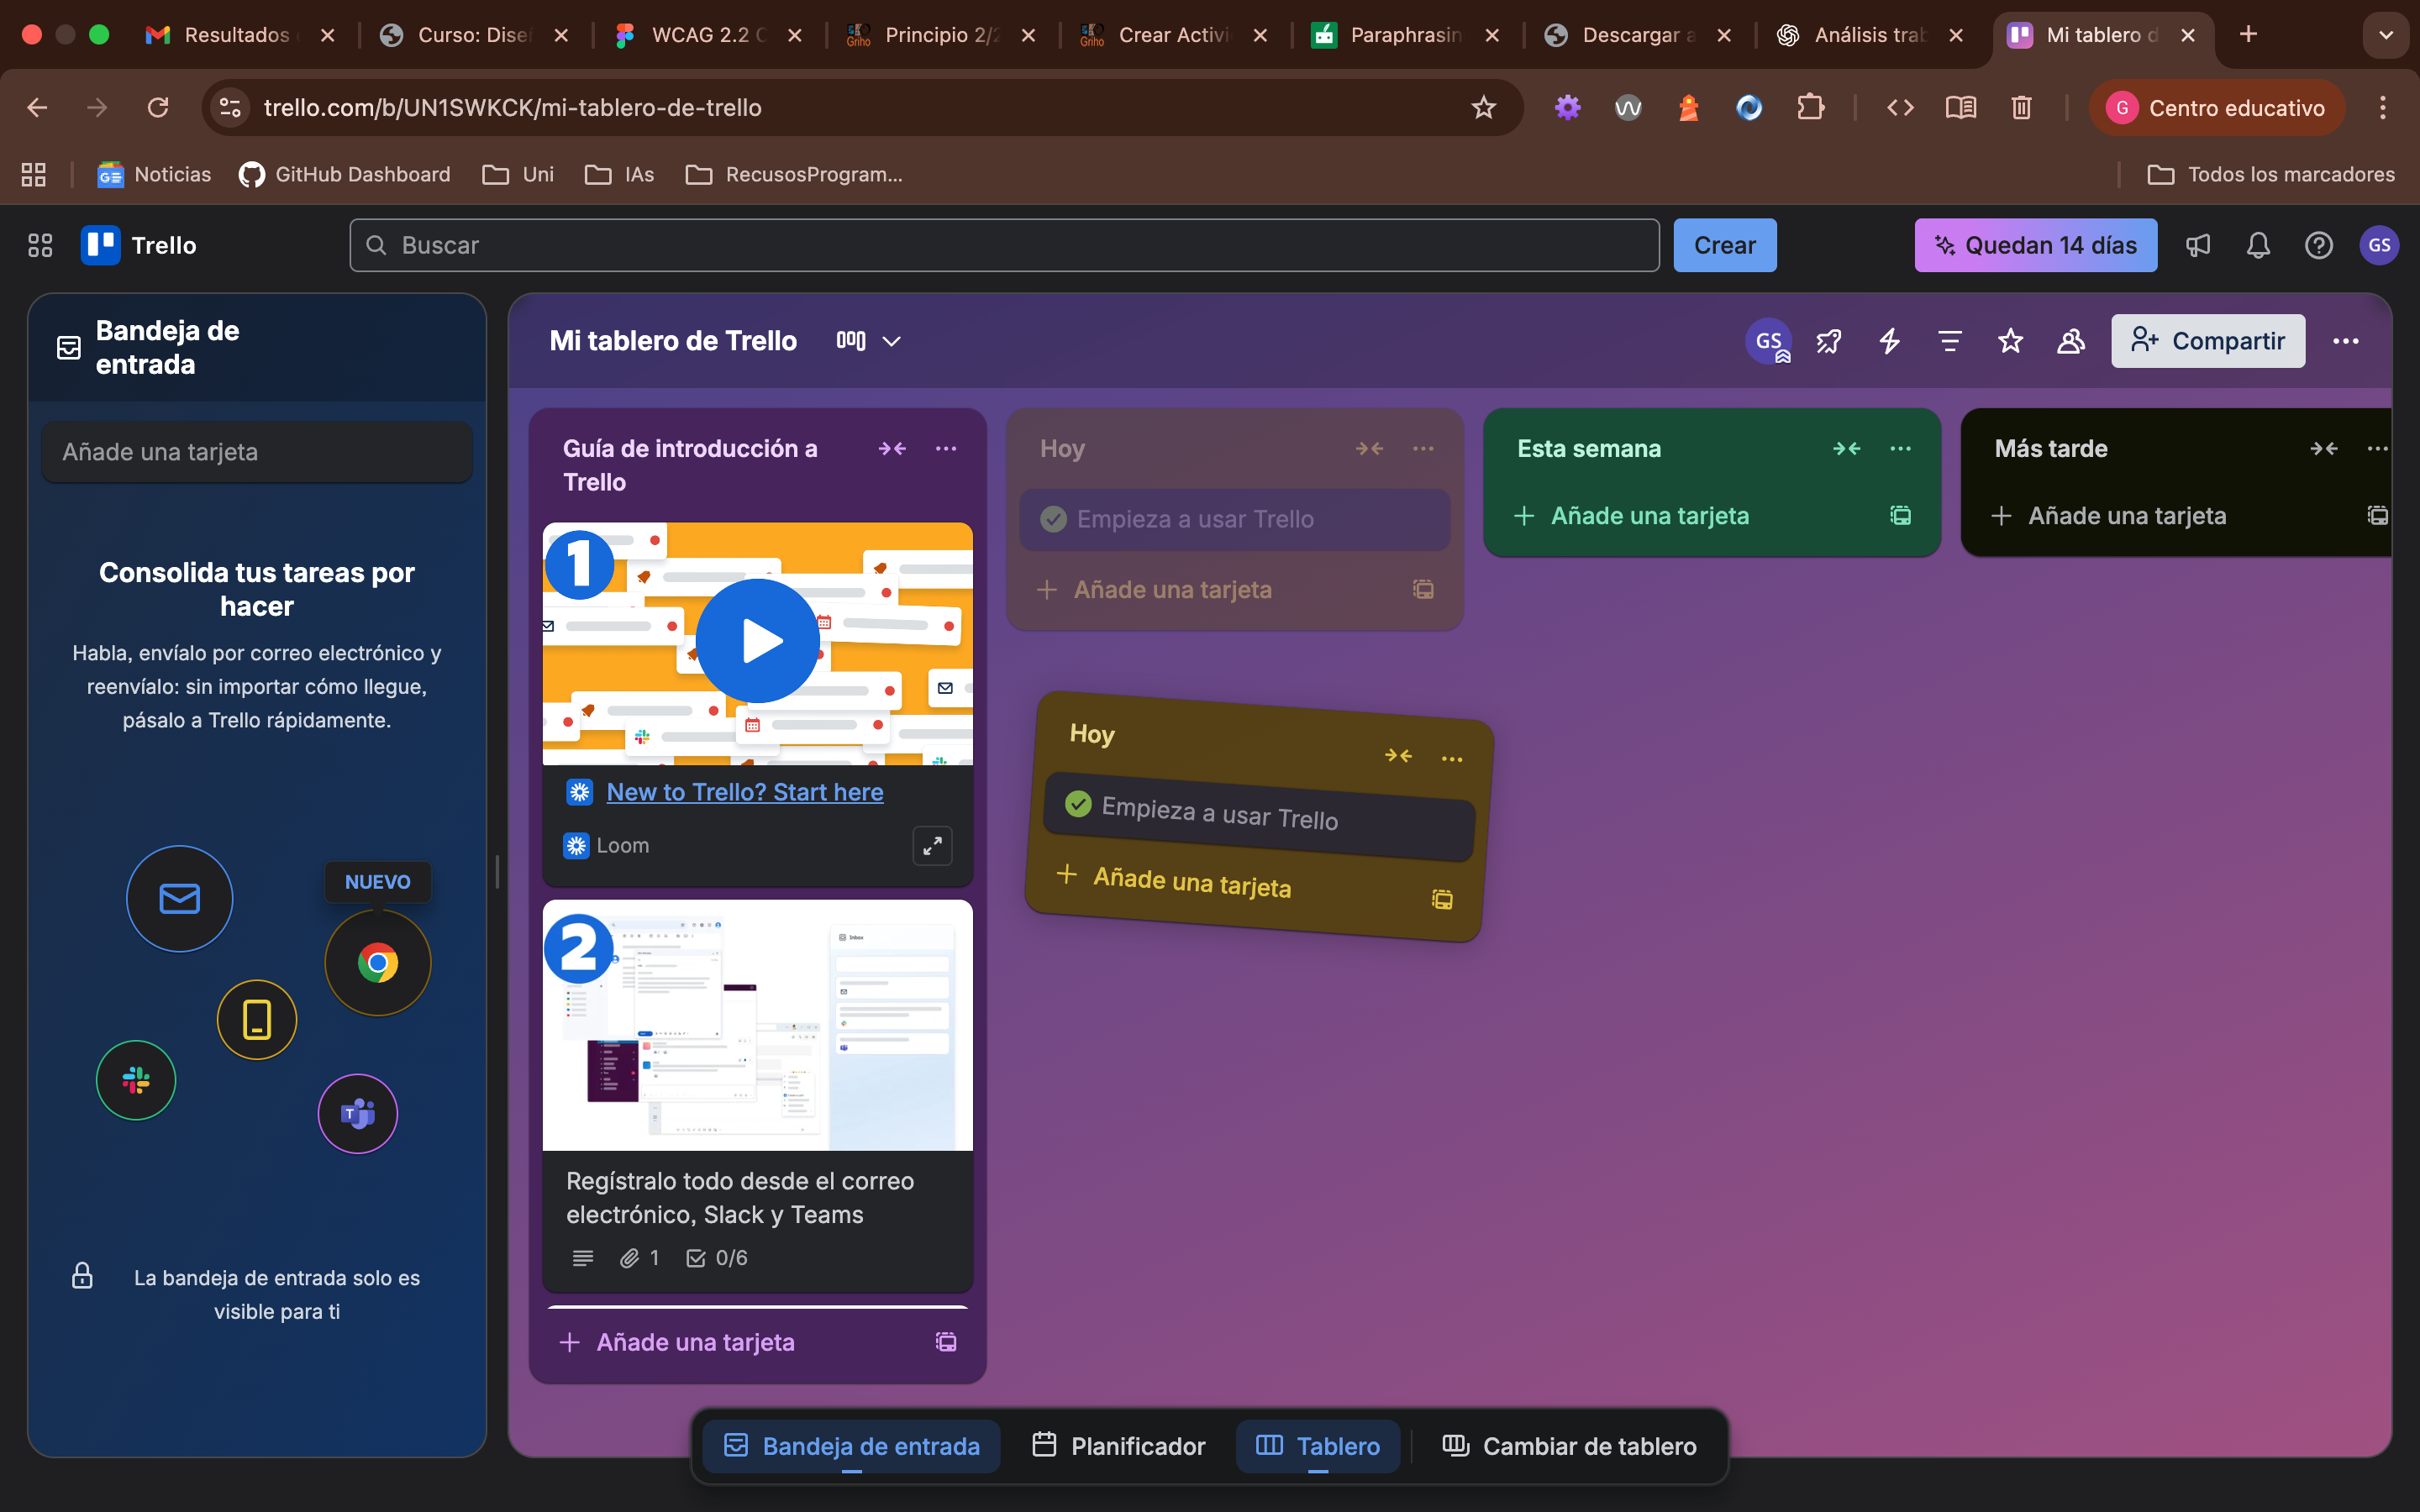Select the Tablero view tab
The image size is (2420, 1512).
[1318, 1446]
